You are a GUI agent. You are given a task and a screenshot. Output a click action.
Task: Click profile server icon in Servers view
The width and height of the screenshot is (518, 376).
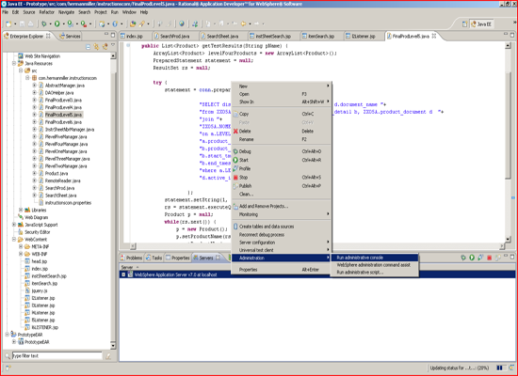pos(480,258)
